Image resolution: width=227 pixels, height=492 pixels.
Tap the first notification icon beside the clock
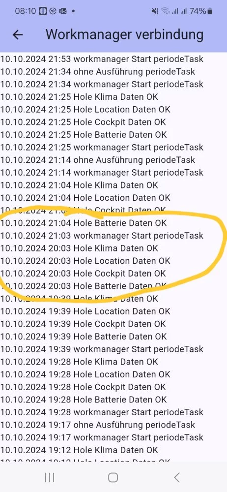tap(43, 11)
